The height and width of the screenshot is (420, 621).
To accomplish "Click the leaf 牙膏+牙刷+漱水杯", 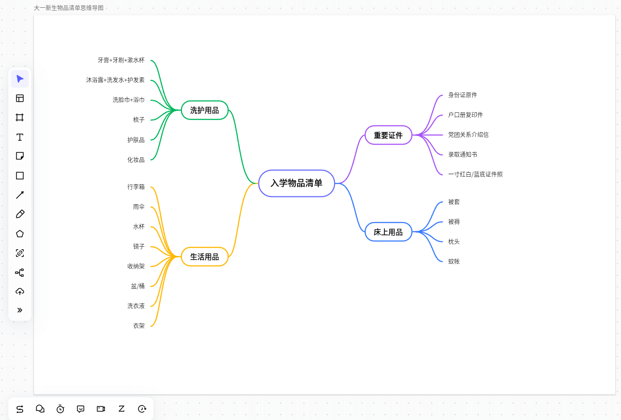I will (x=121, y=60).
